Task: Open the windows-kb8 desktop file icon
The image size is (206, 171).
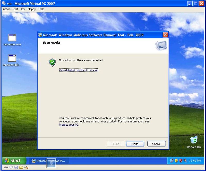Action: point(12,59)
